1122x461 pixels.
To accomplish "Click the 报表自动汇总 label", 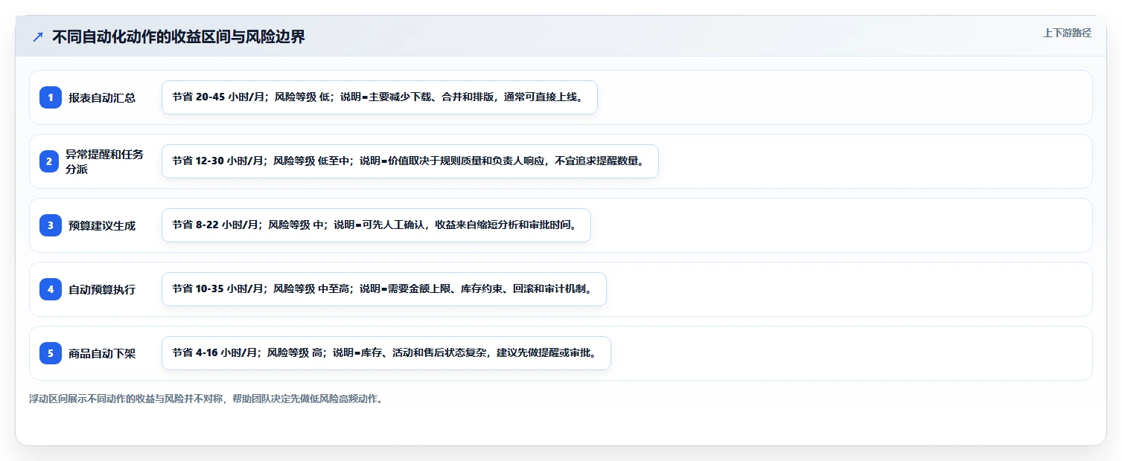I will click(102, 97).
